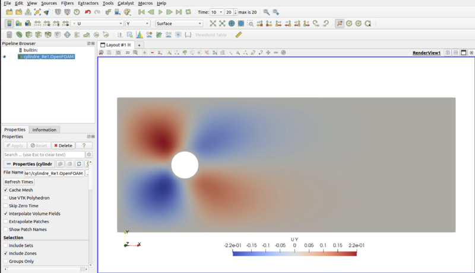Click Edit Color Map icon
475x273 pixels.
pos(18,23)
